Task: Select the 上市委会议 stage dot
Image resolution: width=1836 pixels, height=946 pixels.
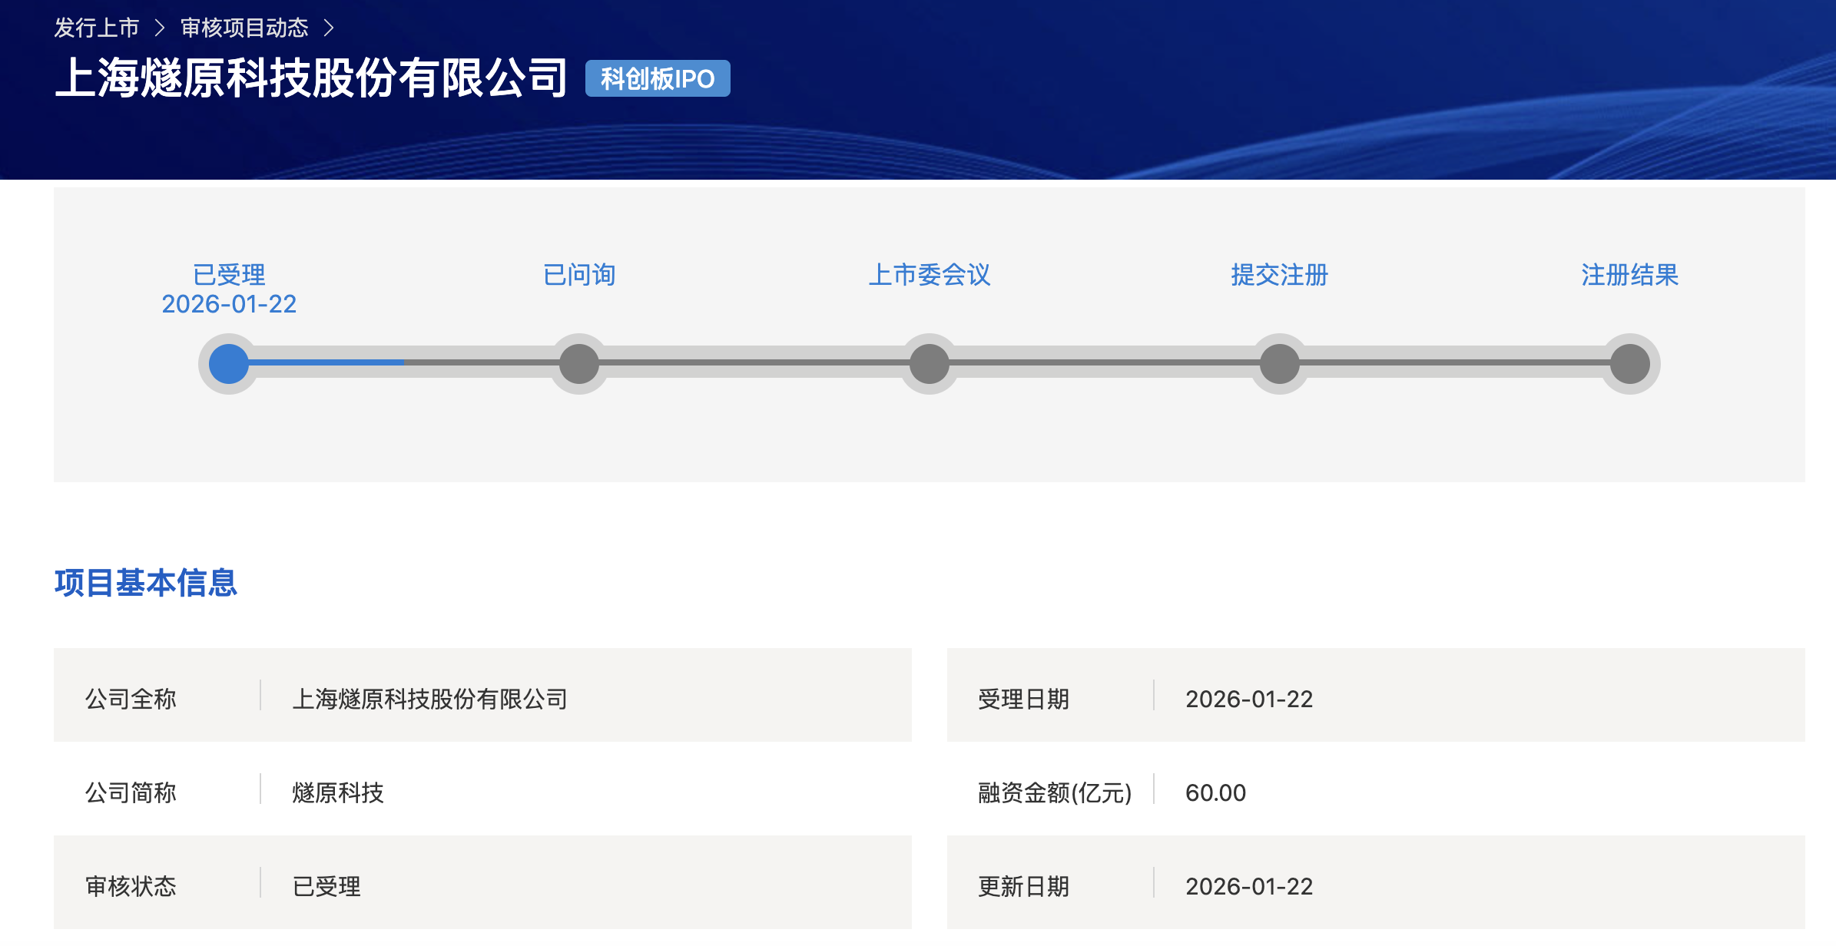Action: (x=930, y=364)
